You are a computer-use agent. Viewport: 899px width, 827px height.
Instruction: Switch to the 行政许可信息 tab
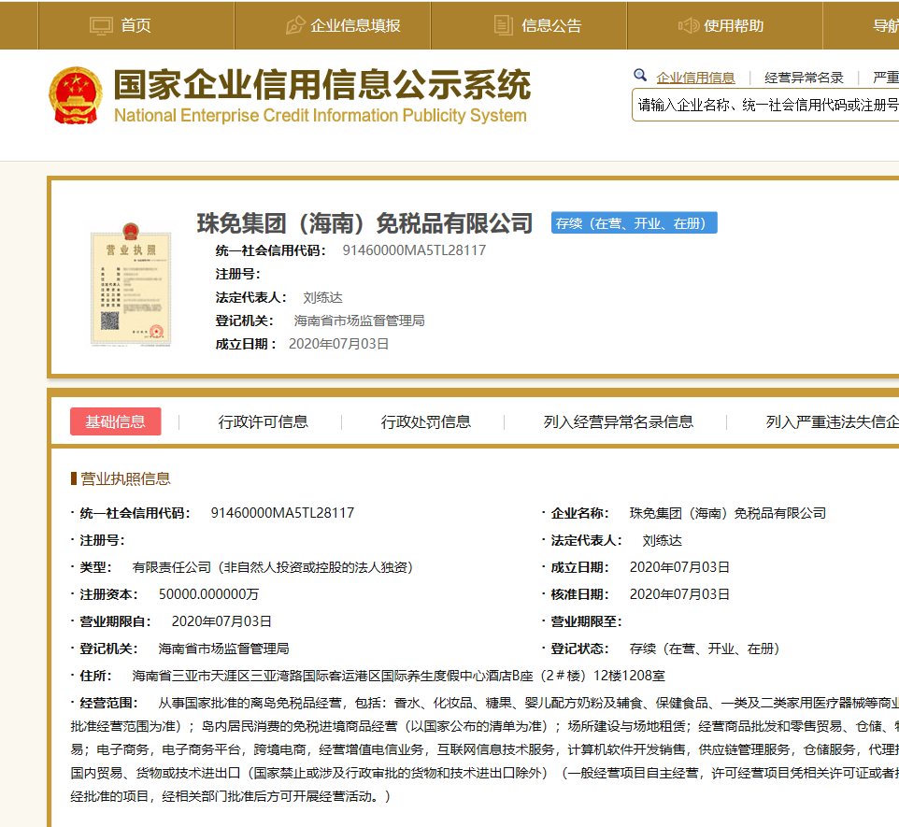point(264,421)
